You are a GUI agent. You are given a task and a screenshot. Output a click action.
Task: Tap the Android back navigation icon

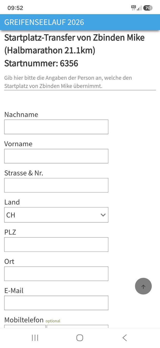[125, 338]
